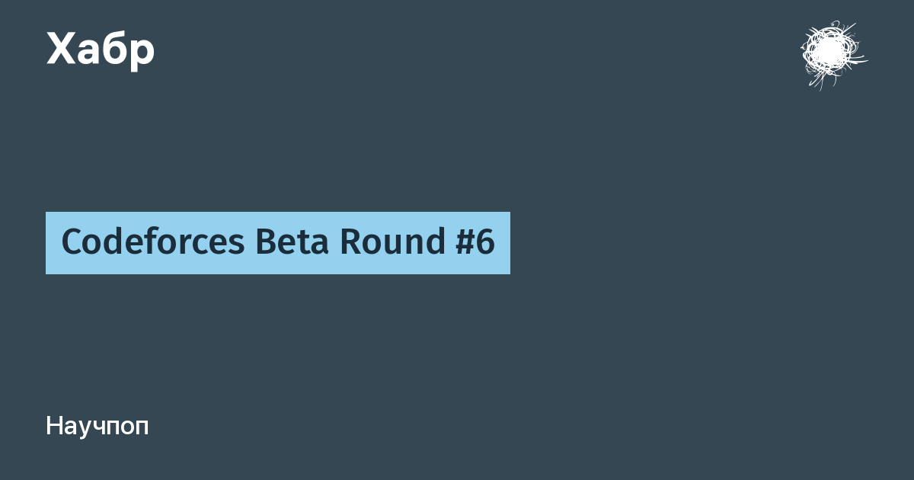Open the Хабр logo

point(101,50)
